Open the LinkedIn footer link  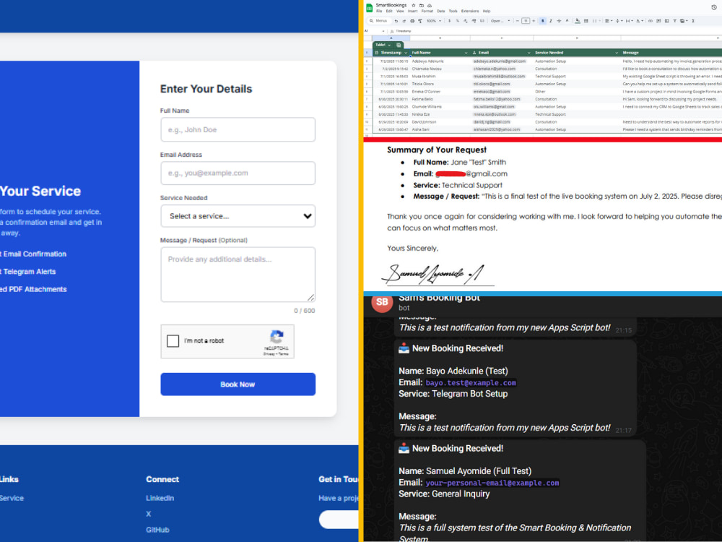(160, 498)
